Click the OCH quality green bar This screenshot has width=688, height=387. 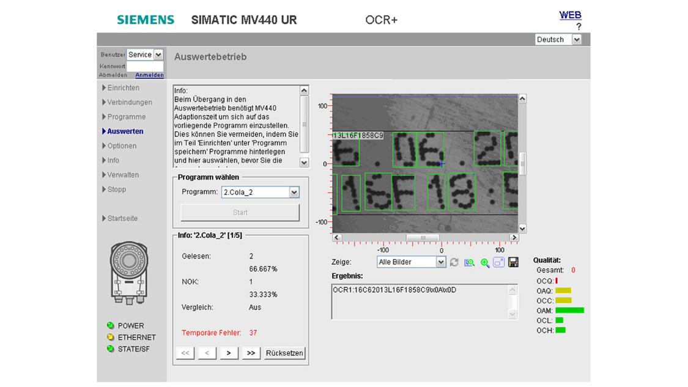click(x=560, y=330)
